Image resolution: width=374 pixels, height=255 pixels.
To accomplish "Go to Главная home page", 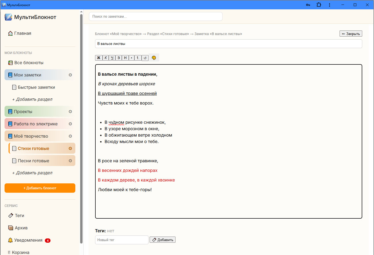I will (x=40, y=33).
